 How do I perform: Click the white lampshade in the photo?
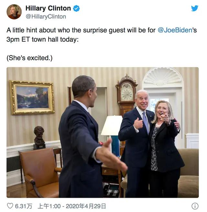[x=112, y=125]
